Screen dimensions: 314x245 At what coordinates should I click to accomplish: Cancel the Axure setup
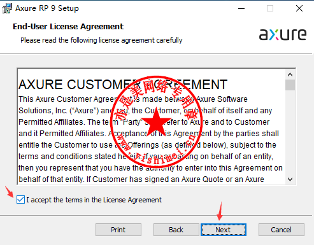pyautogui.click(x=282, y=230)
